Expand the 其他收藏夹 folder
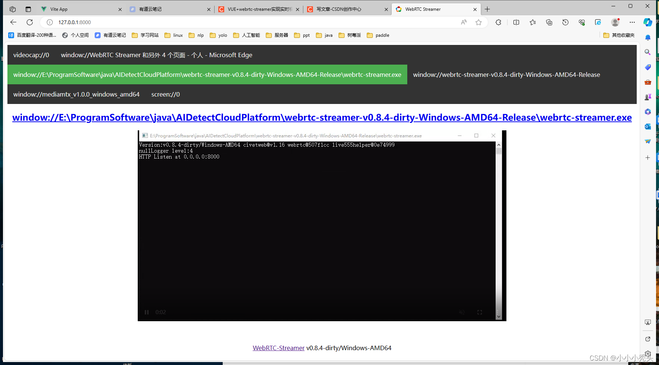The height and width of the screenshot is (365, 659). pos(619,35)
